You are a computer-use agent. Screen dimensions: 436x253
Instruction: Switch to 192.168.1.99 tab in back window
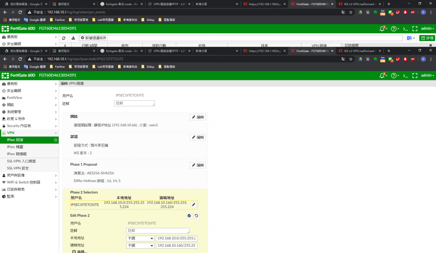click(264, 4)
